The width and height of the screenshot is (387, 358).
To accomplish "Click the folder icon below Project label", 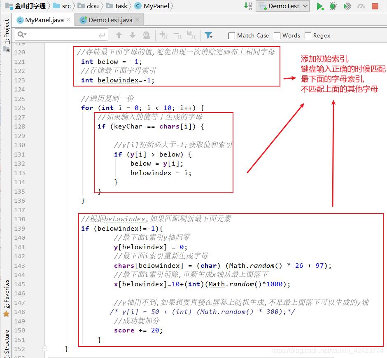I will [x=6, y=49].
